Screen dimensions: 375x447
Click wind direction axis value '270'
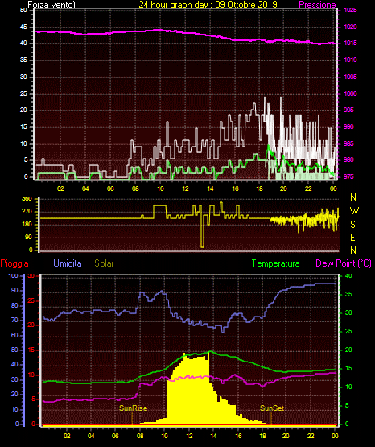coord(27,212)
